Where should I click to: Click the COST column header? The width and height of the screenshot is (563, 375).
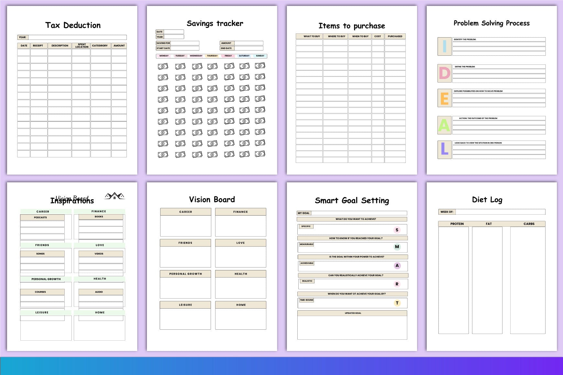tap(378, 36)
